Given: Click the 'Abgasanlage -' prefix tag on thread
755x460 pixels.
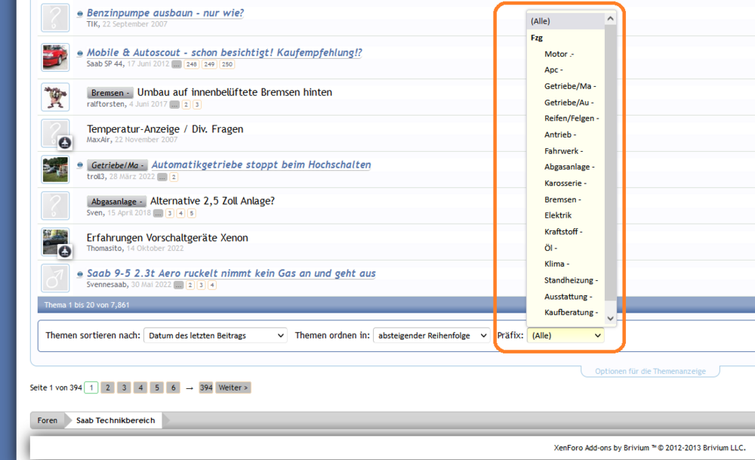Looking at the screenshot, I should click(116, 202).
